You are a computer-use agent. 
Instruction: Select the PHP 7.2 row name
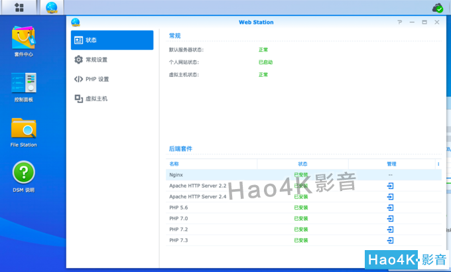point(178,230)
